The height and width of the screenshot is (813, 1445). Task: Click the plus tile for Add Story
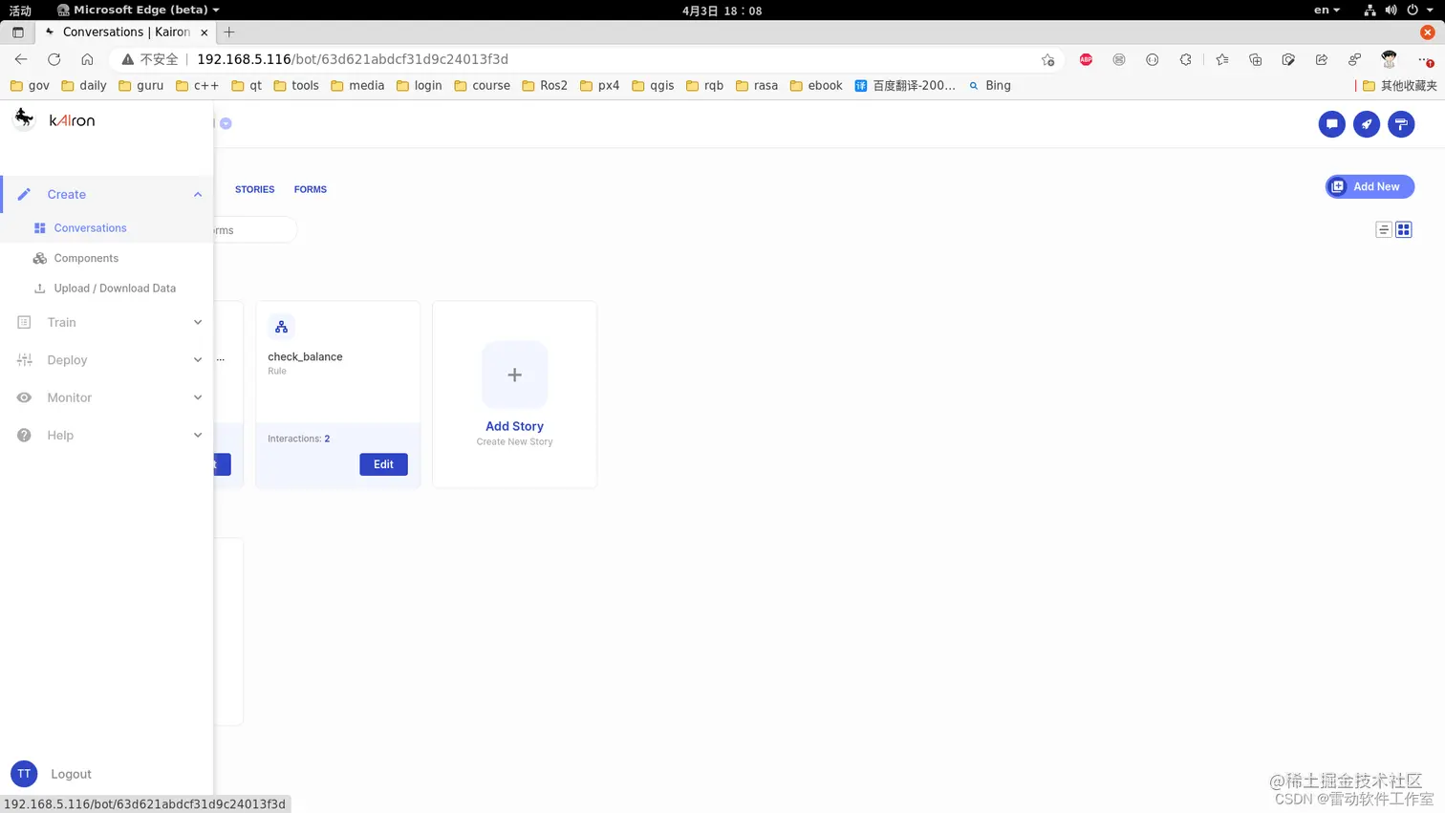[x=514, y=374]
